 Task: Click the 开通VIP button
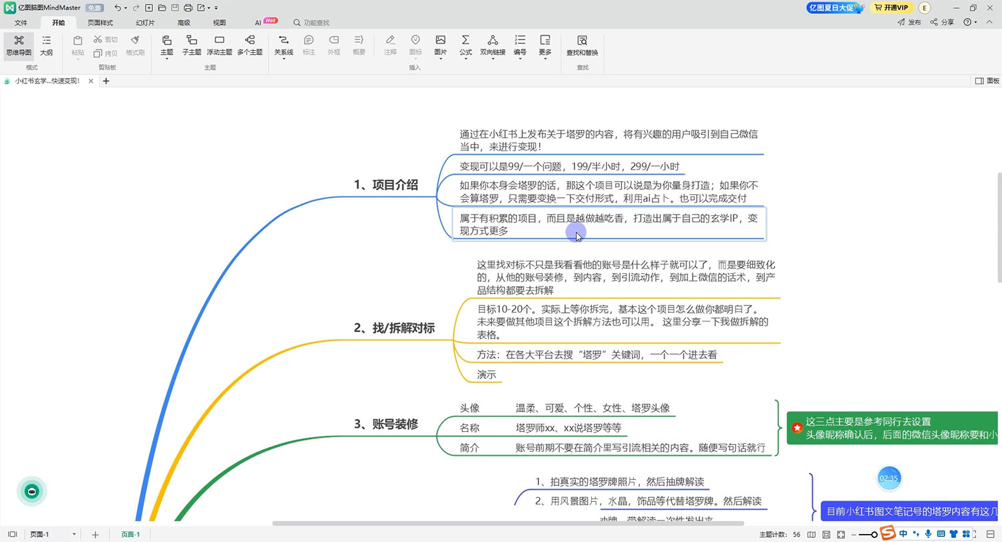[x=892, y=7]
